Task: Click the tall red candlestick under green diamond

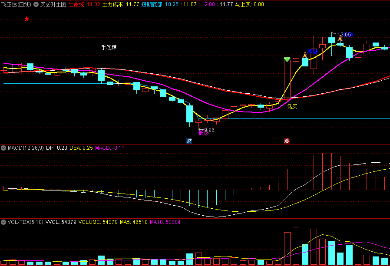Action: coord(287,79)
